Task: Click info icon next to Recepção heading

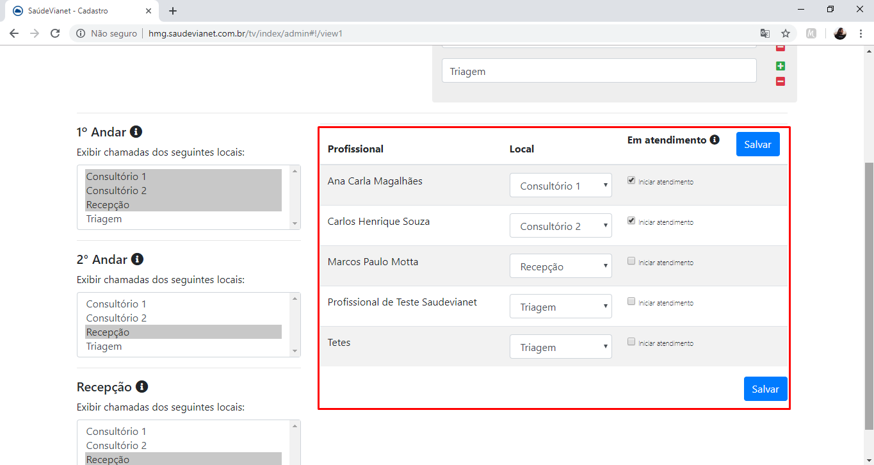Action: pos(142,387)
